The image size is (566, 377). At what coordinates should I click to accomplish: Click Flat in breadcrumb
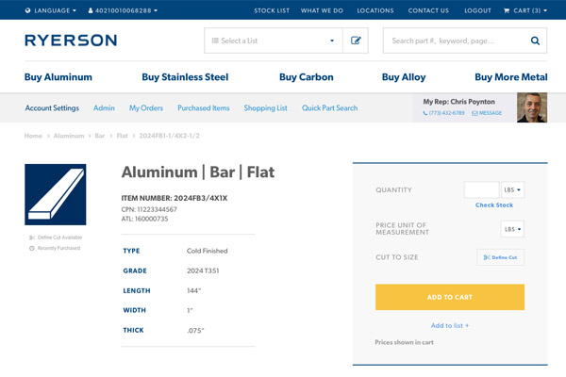click(122, 136)
